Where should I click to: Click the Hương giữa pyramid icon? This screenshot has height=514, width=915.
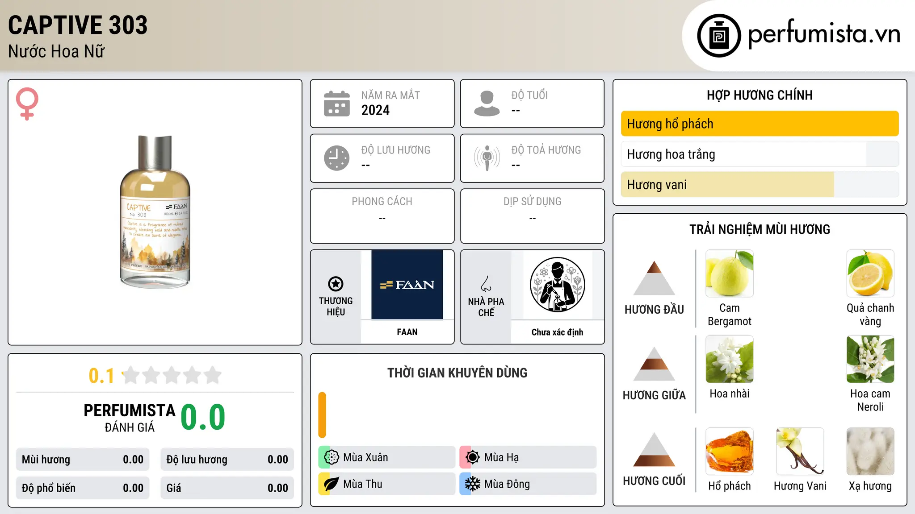[654, 364]
